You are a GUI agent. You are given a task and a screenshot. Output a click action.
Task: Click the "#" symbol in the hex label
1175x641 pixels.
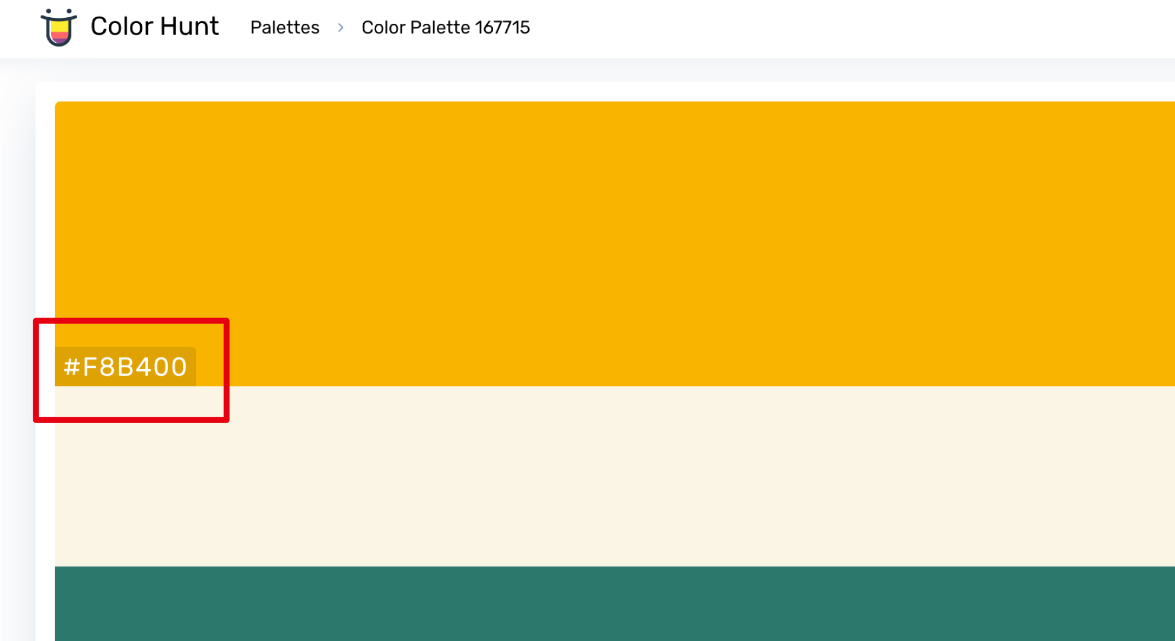pyautogui.click(x=71, y=367)
